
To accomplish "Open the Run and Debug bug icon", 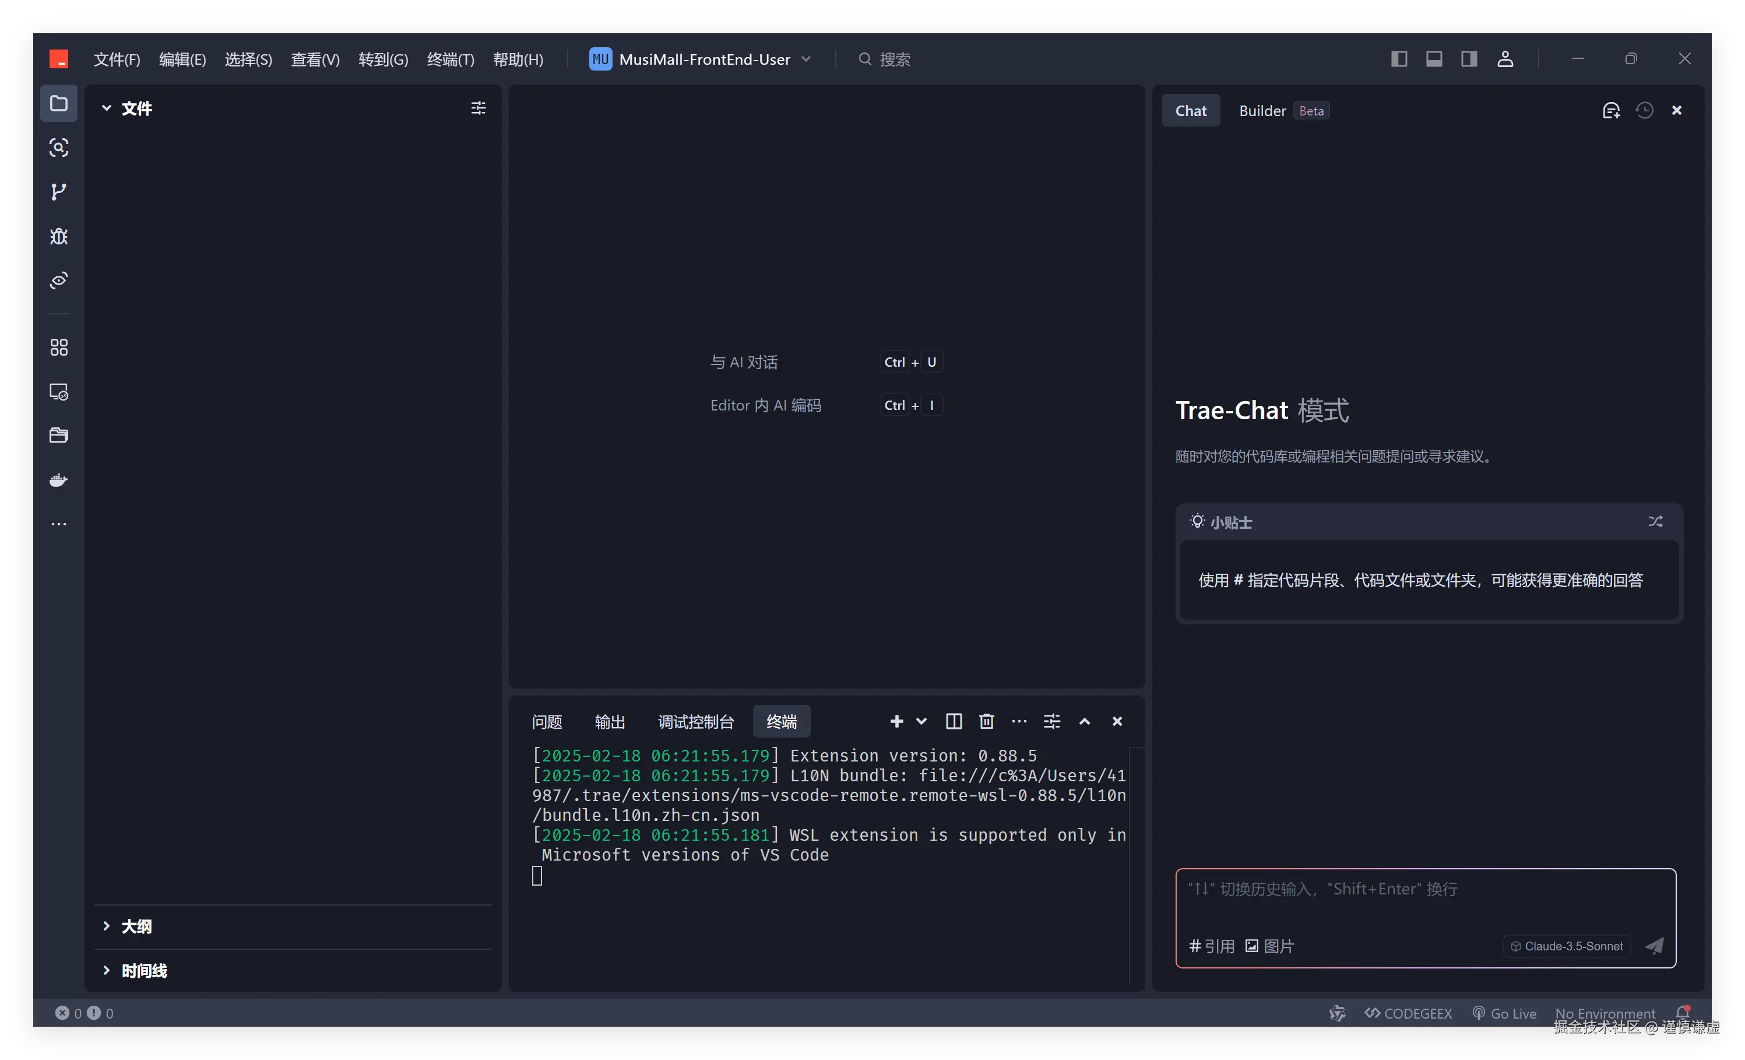I will point(59,236).
